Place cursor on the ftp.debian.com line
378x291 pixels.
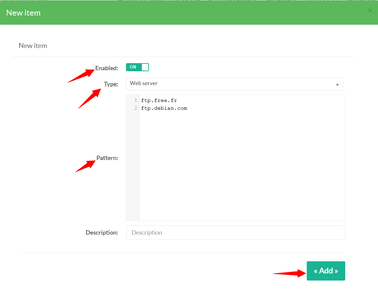coord(164,108)
